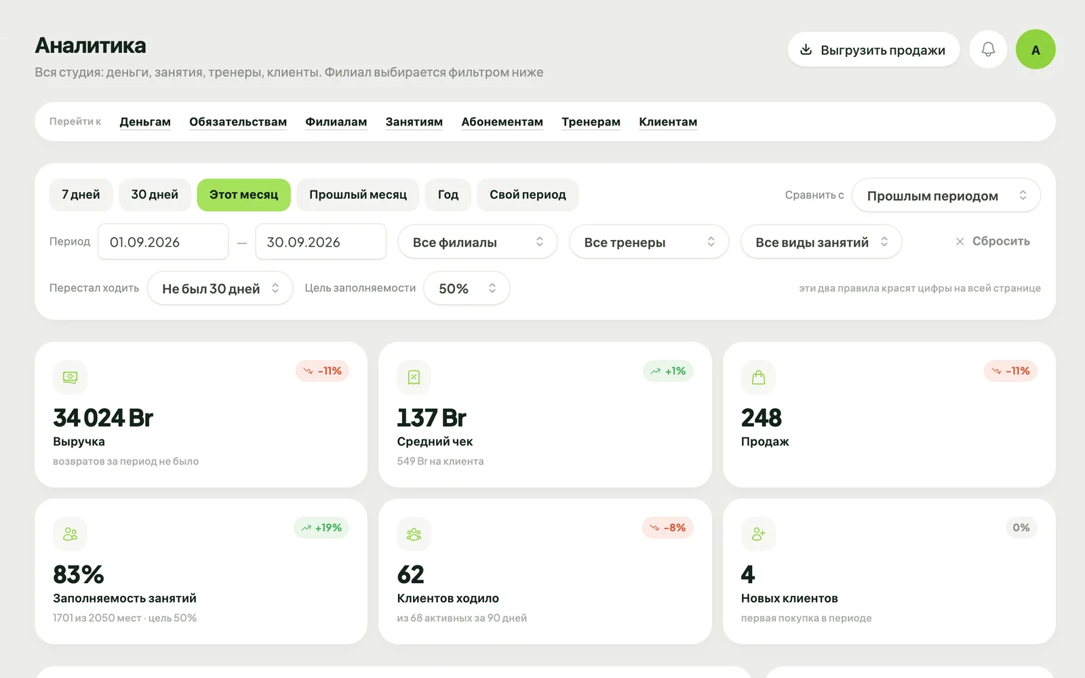Screen dimensions: 1085x678
Task: Click the shopping bag icon on Продаж card
Action: pyautogui.click(x=758, y=377)
